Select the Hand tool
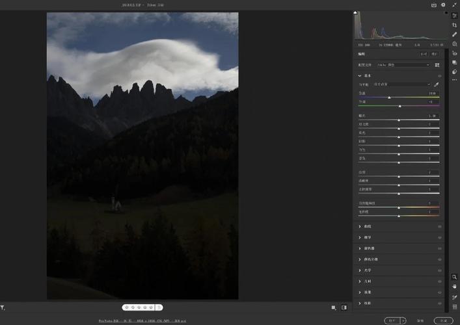Image resolution: width=460 pixels, height=325 pixels. (454, 286)
